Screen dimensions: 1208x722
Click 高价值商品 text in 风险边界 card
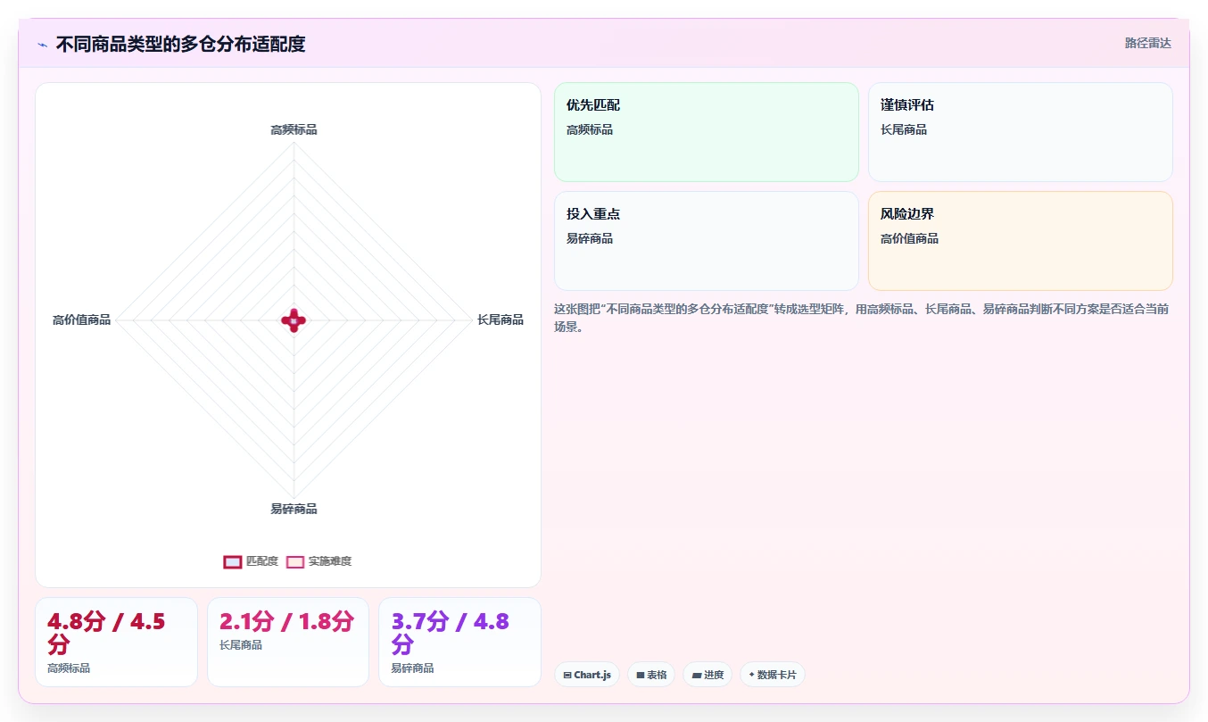(909, 238)
